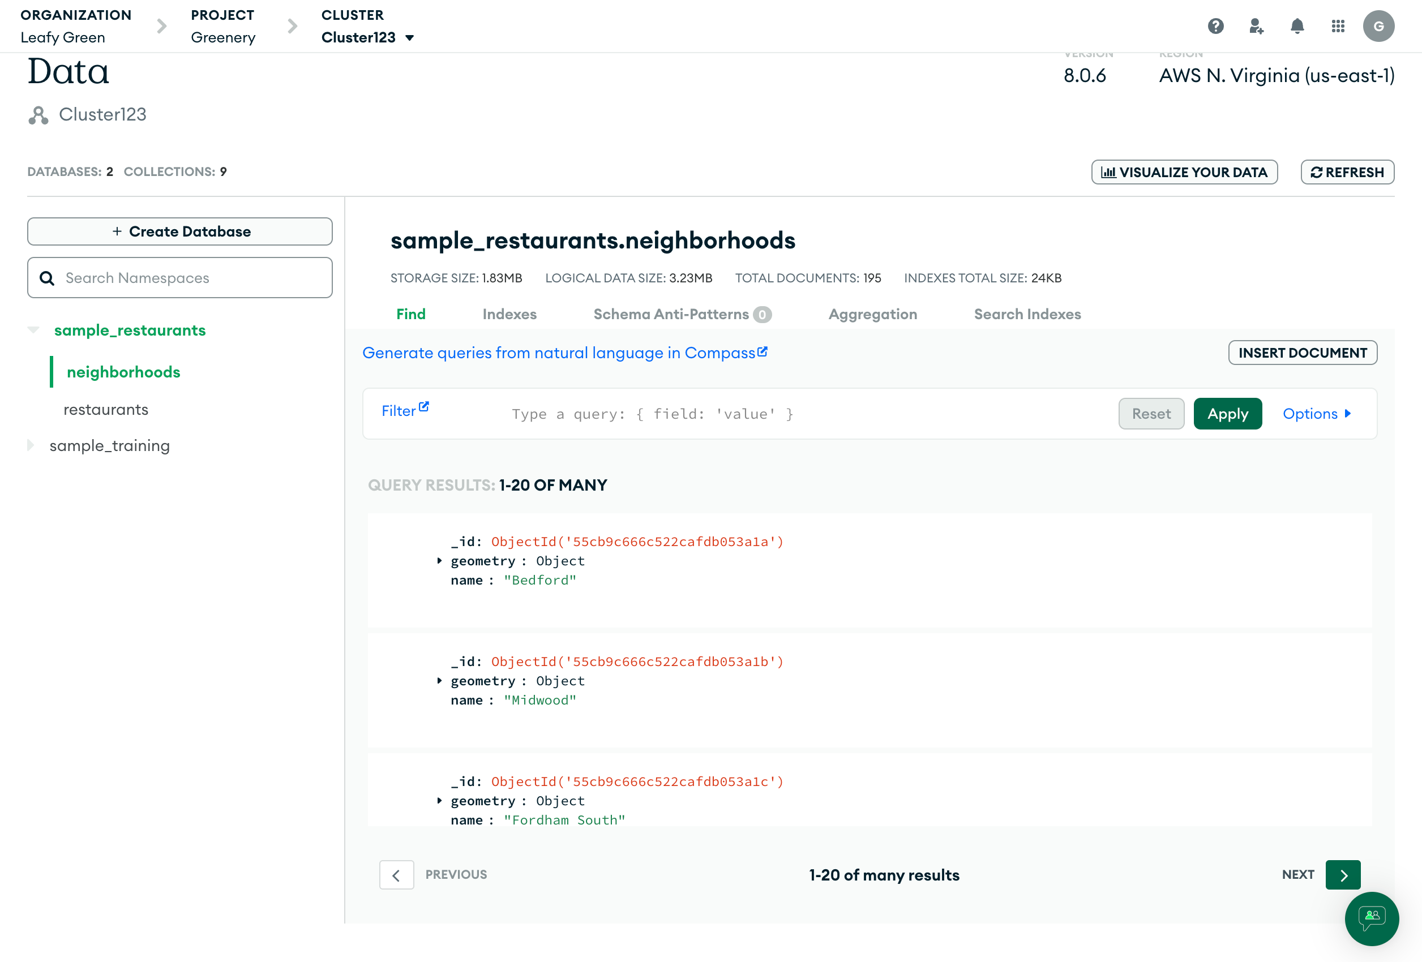Click the Apply filter button

point(1227,414)
